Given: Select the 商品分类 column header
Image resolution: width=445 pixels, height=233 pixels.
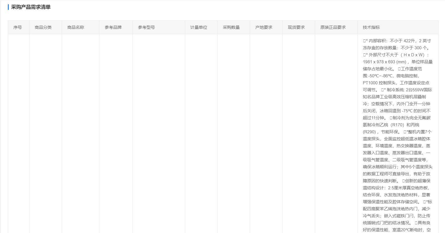Looking at the screenshot, I should (x=43, y=27).
